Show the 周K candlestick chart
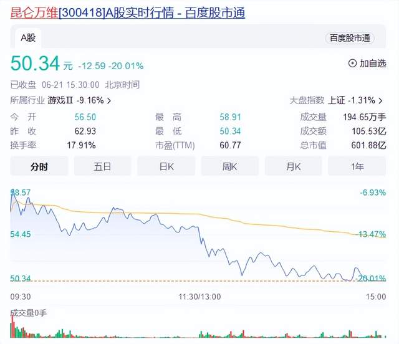This screenshot has height=344, width=399. tap(230, 166)
